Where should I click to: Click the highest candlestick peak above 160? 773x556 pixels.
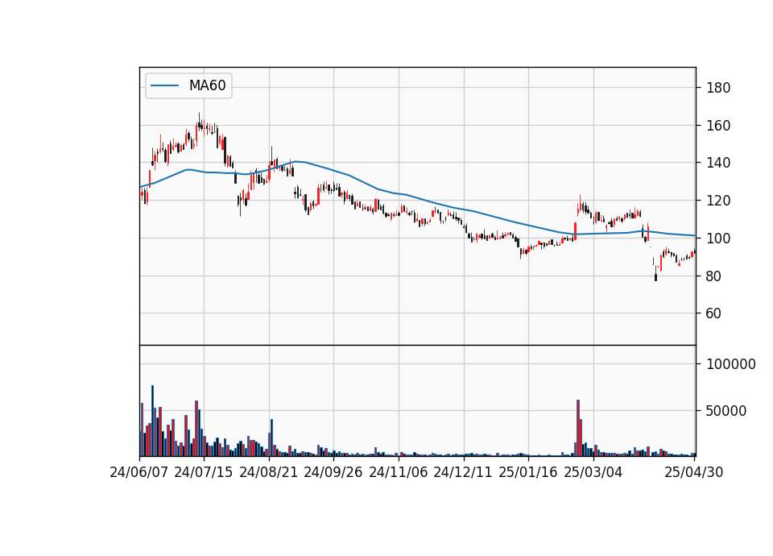pos(199,123)
